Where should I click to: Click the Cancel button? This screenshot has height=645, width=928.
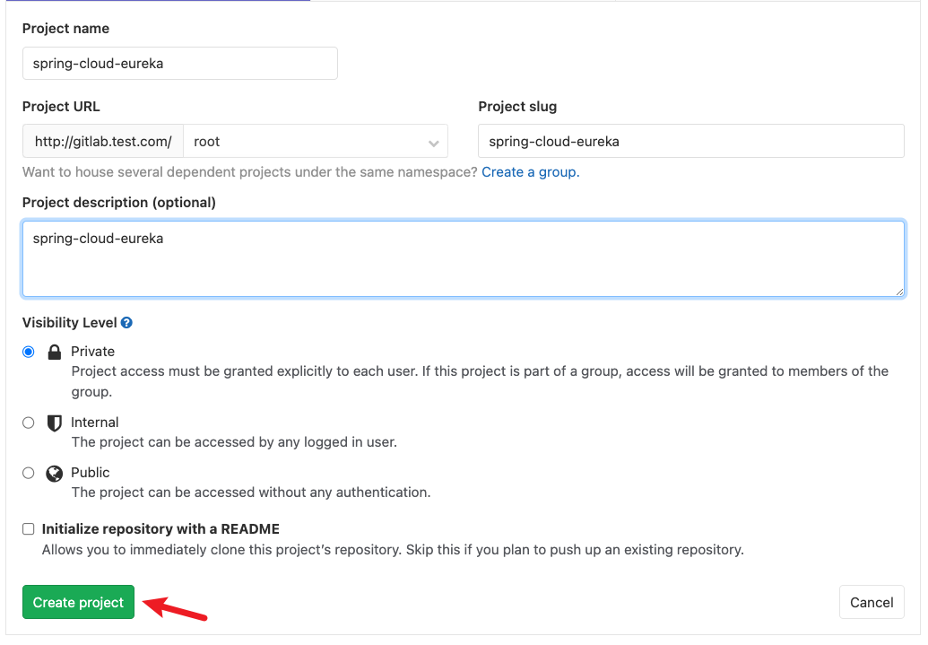[872, 602]
